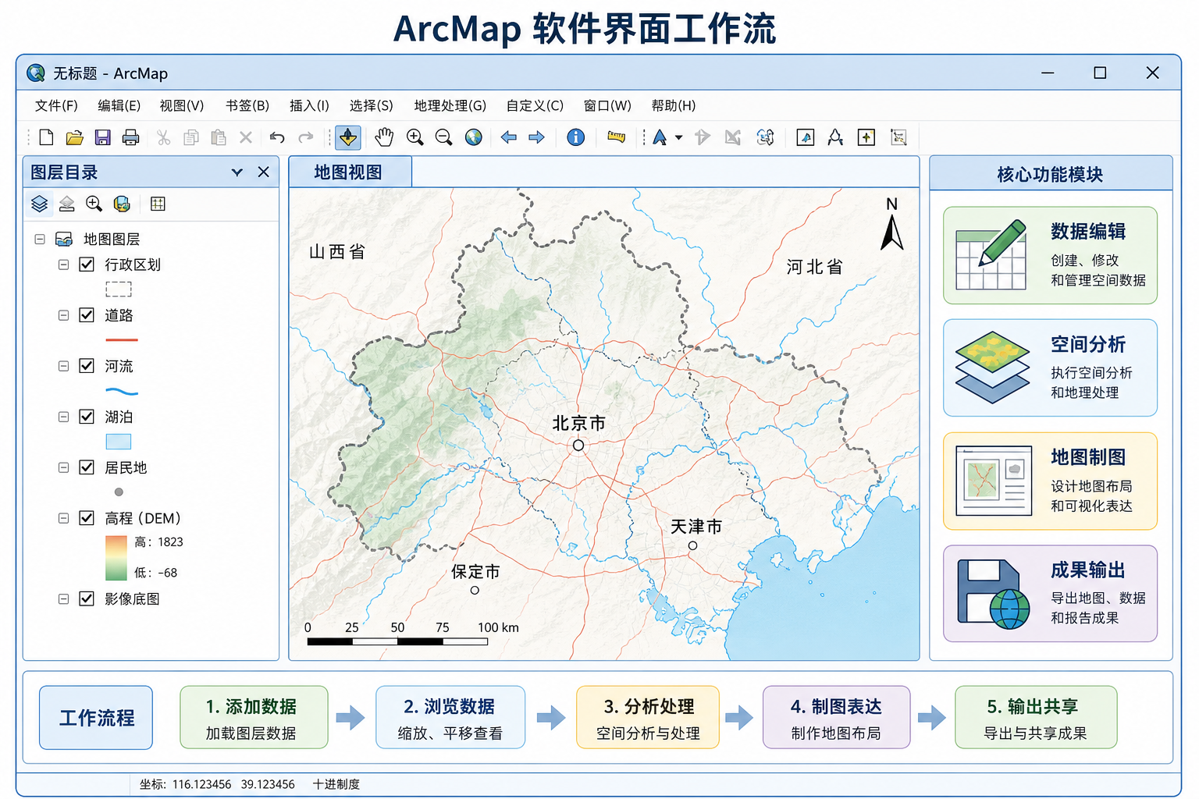Click step 3. 分析处理

[648, 718]
